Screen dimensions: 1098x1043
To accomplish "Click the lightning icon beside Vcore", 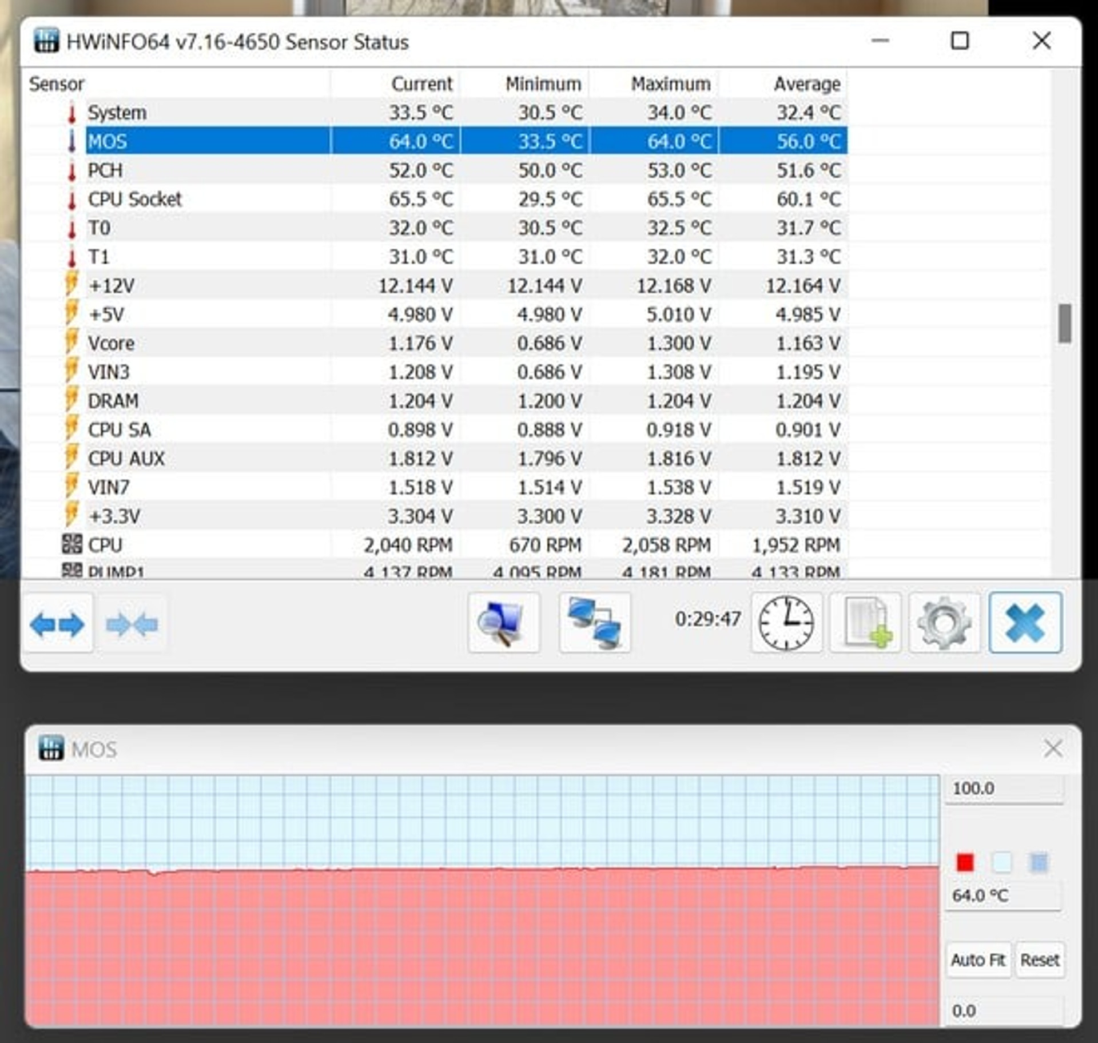I will tap(72, 342).
